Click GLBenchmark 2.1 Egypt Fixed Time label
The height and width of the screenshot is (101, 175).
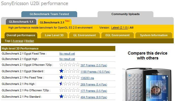click(x=24, y=54)
